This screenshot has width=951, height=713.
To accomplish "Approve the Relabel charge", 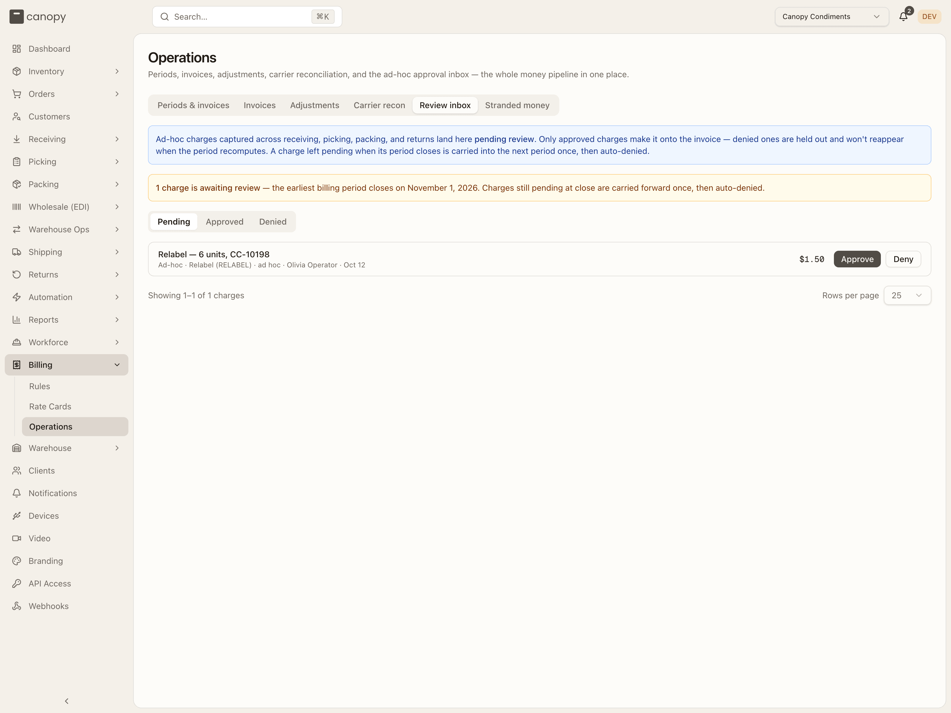I will 857,259.
